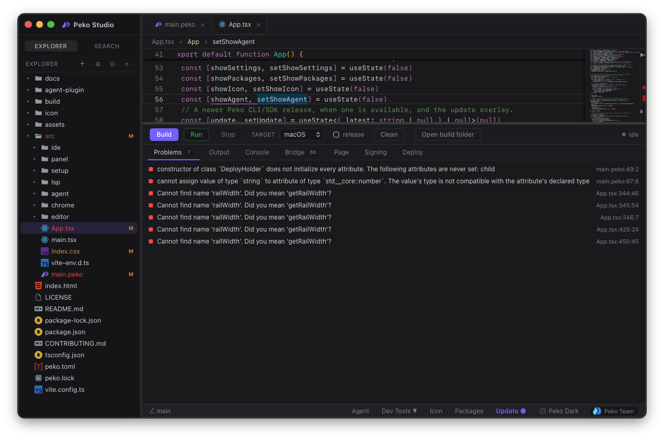Click the Peko icon on main.peko tab
The width and height of the screenshot is (664, 440).
click(158, 25)
